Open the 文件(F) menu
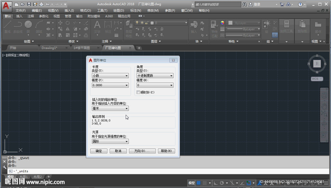This screenshot has height=188, width=331. coord(21,11)
